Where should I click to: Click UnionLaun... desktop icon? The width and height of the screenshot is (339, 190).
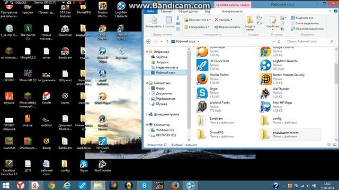[x=28, y=143]
